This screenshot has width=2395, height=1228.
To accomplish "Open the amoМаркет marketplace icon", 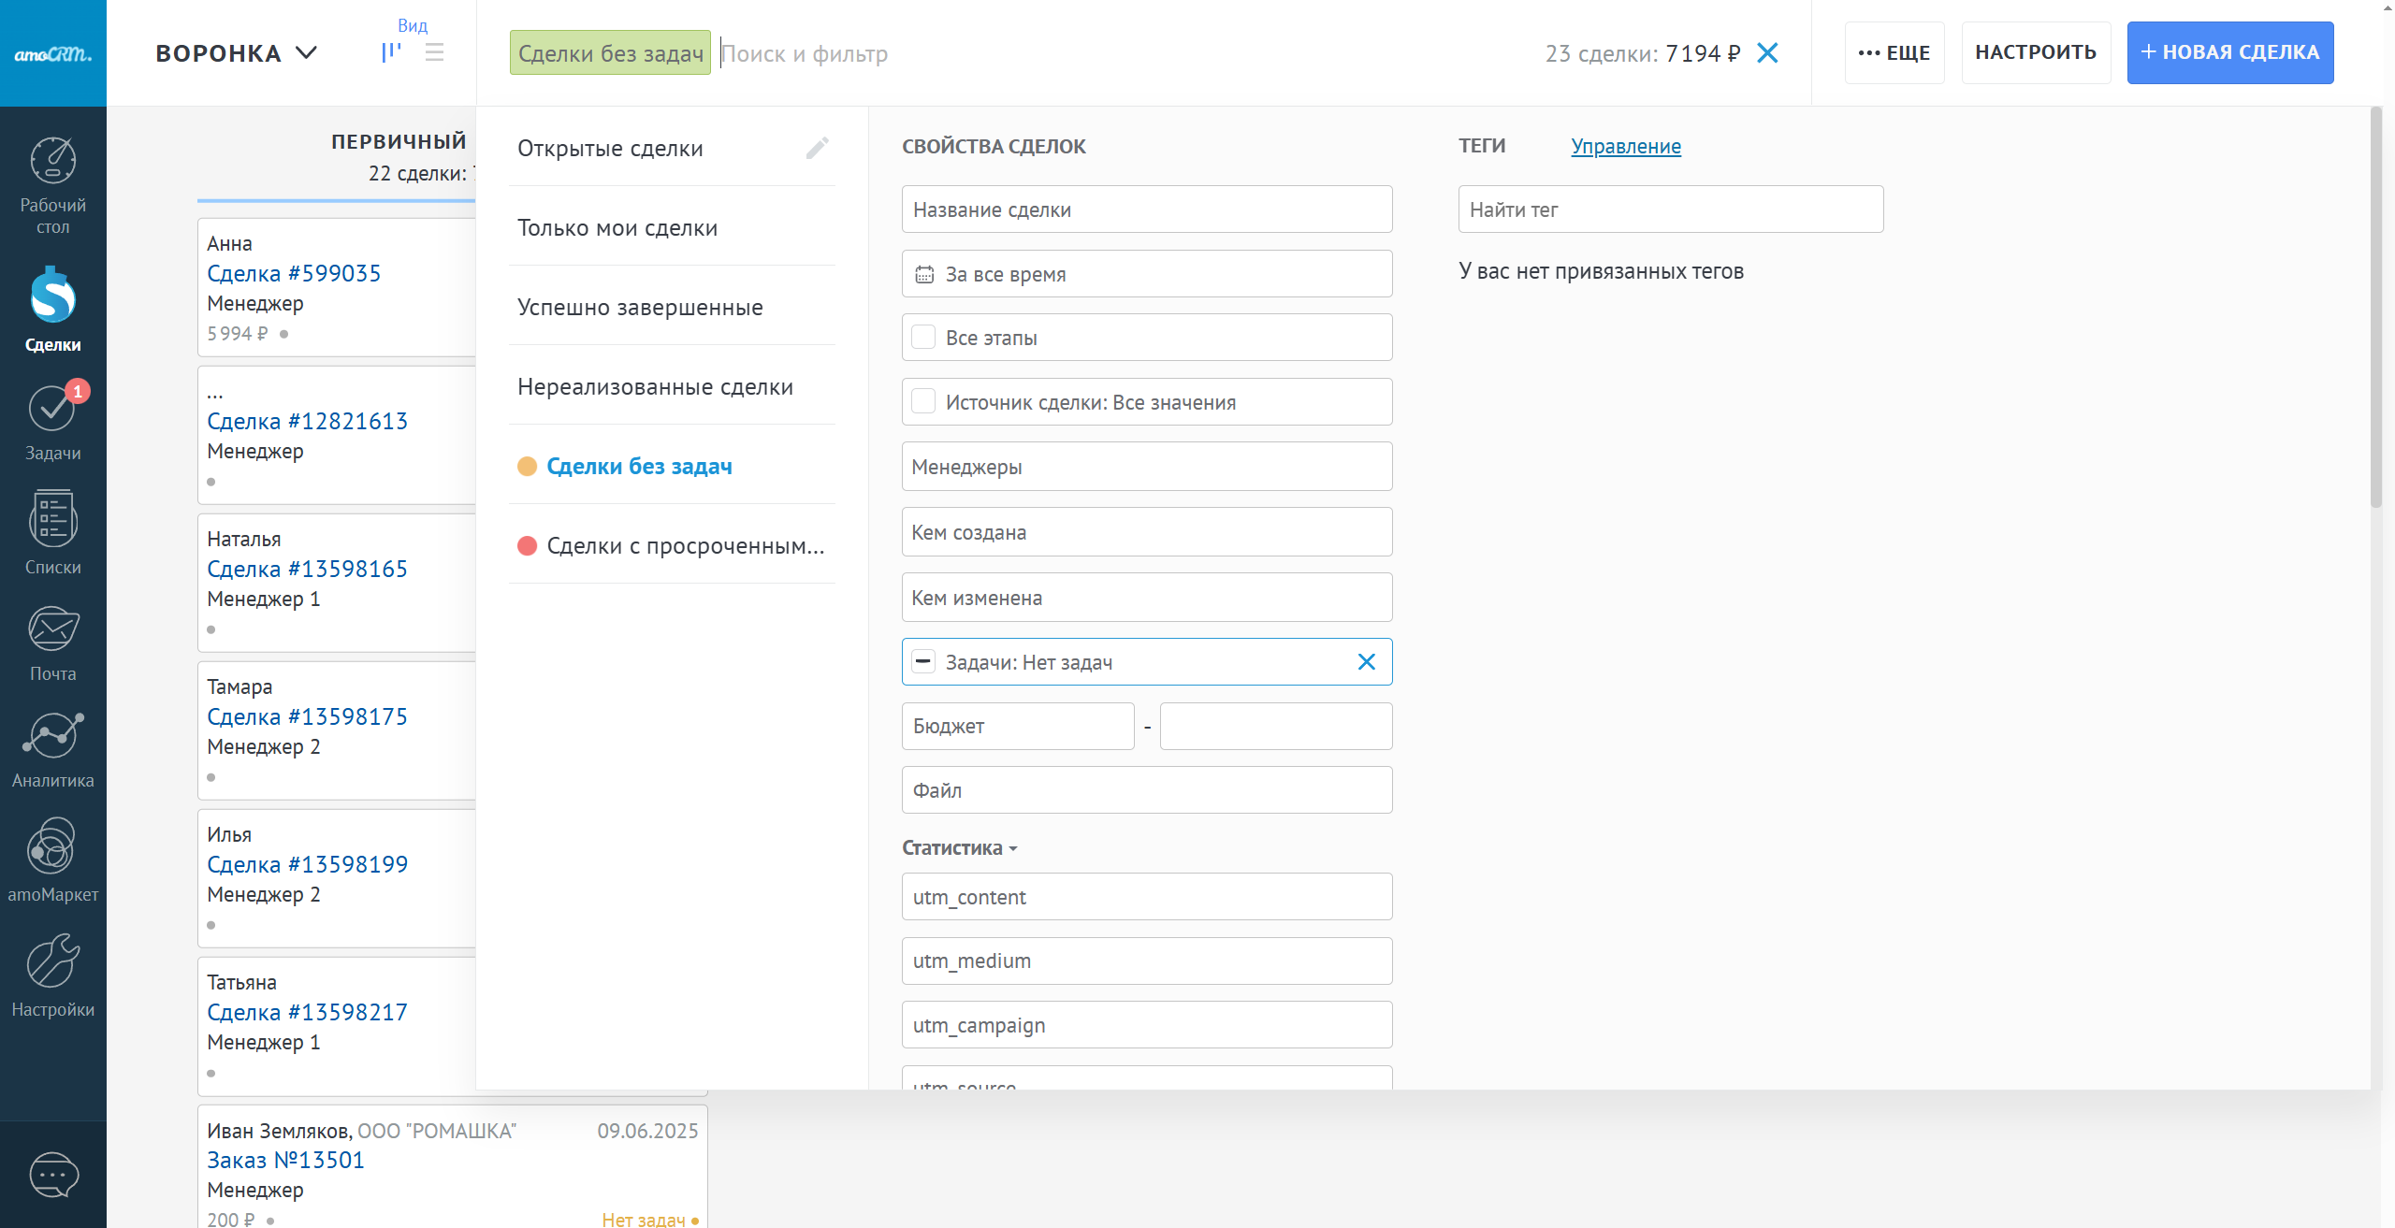I will click(x=52, y=847).
